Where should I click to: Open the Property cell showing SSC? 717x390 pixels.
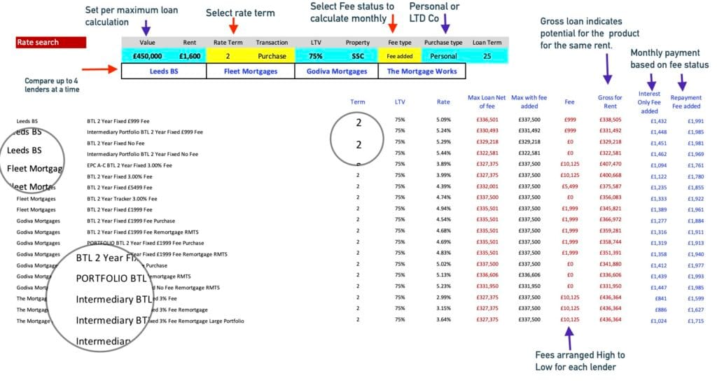(x=358, y=56)
